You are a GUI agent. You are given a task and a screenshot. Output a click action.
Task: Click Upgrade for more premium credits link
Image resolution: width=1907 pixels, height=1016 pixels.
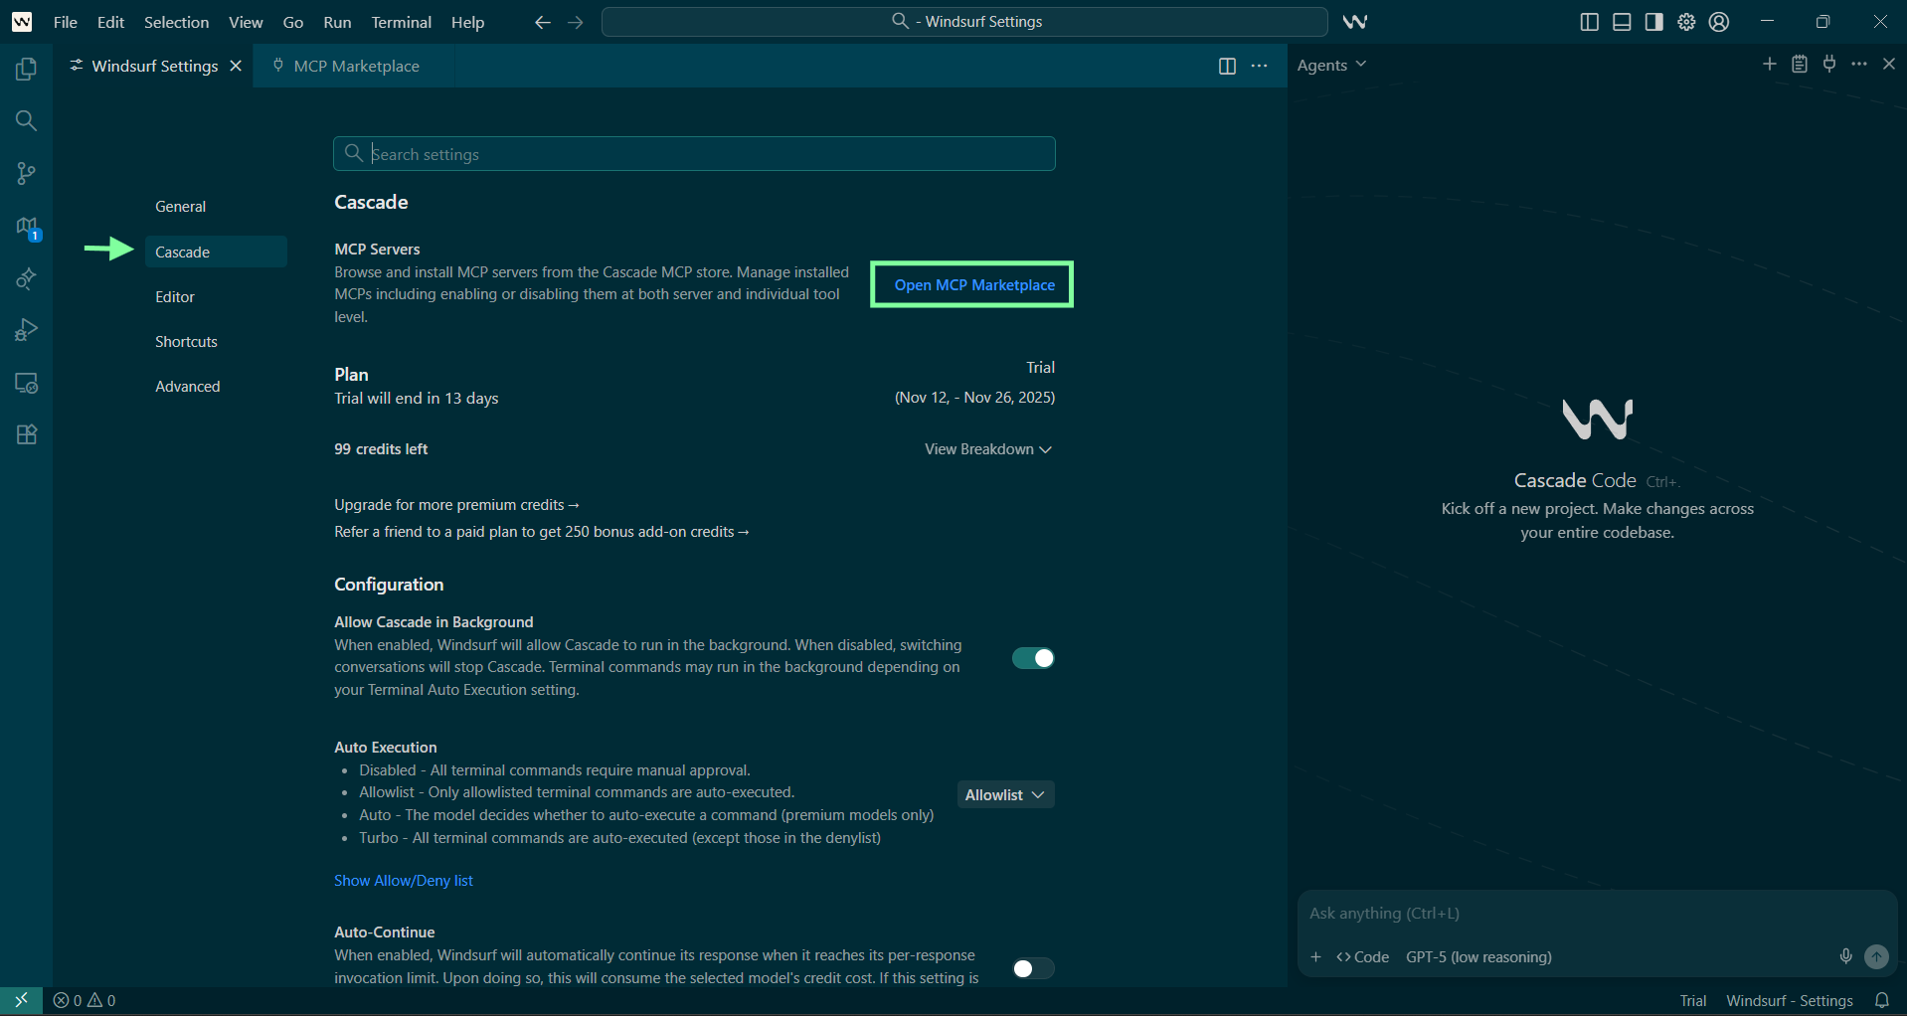(x=456, y=505)
